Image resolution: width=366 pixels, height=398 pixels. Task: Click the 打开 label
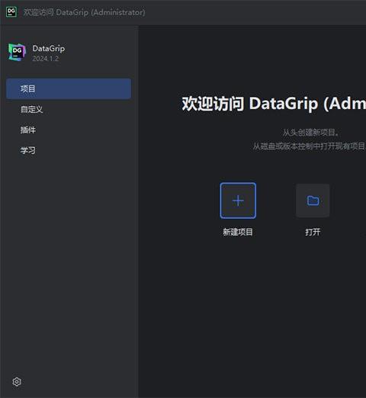[x=313, y=232]
